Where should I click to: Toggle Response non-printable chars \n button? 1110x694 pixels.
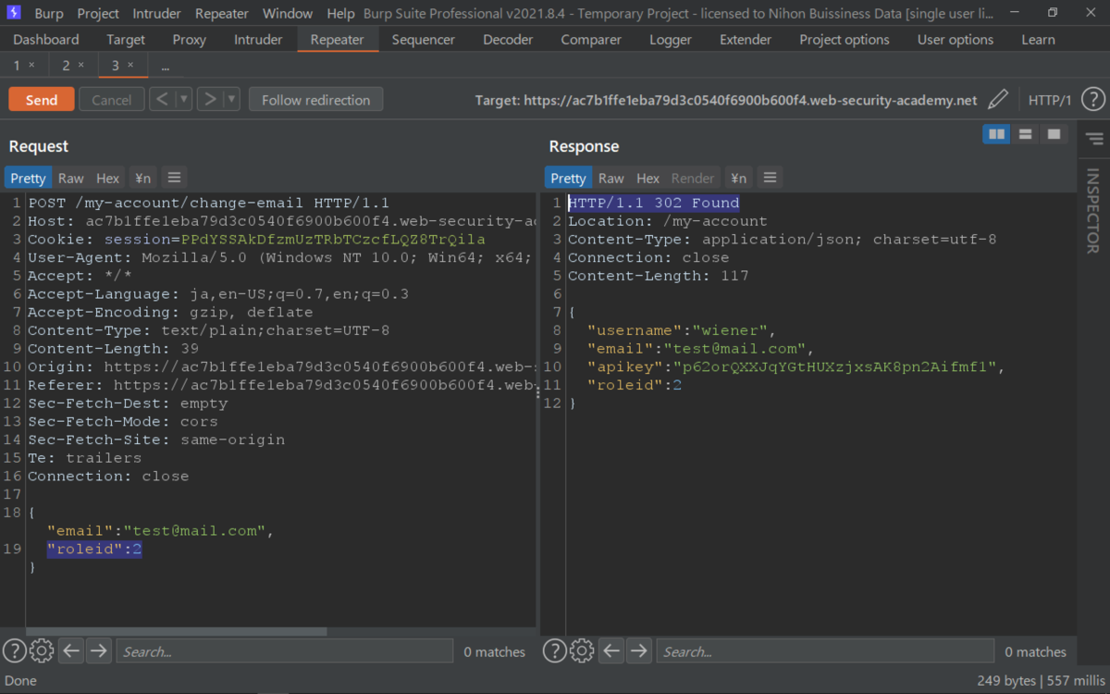click(738, 178)
